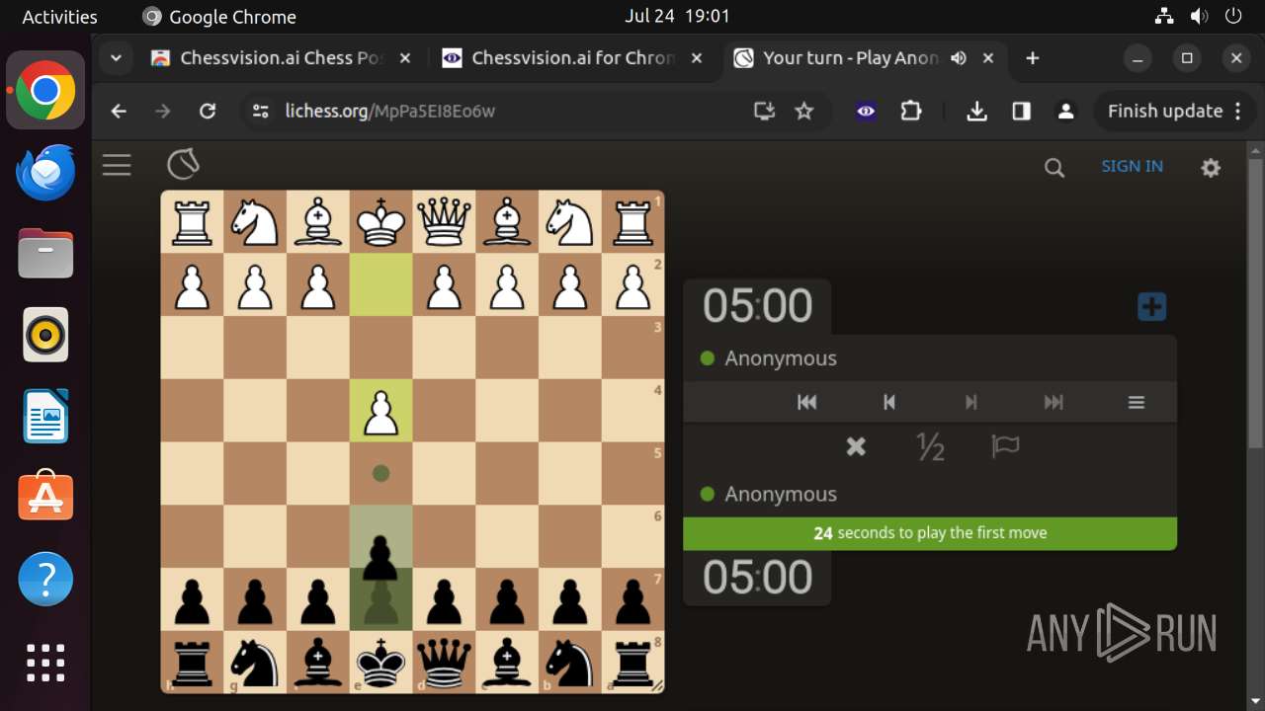The height and width of the screenshot is (711, 1265).
Task: Mute the lichess tab audio icon
Action: 959,58
